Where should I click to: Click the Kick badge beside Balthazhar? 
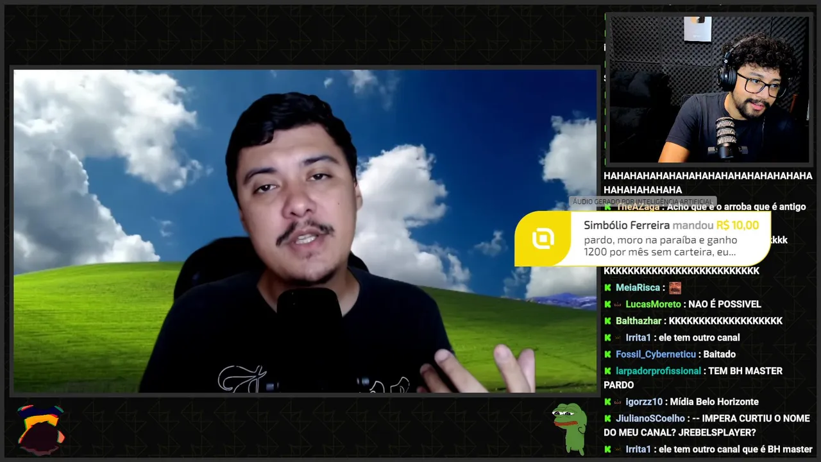[607, 321]
